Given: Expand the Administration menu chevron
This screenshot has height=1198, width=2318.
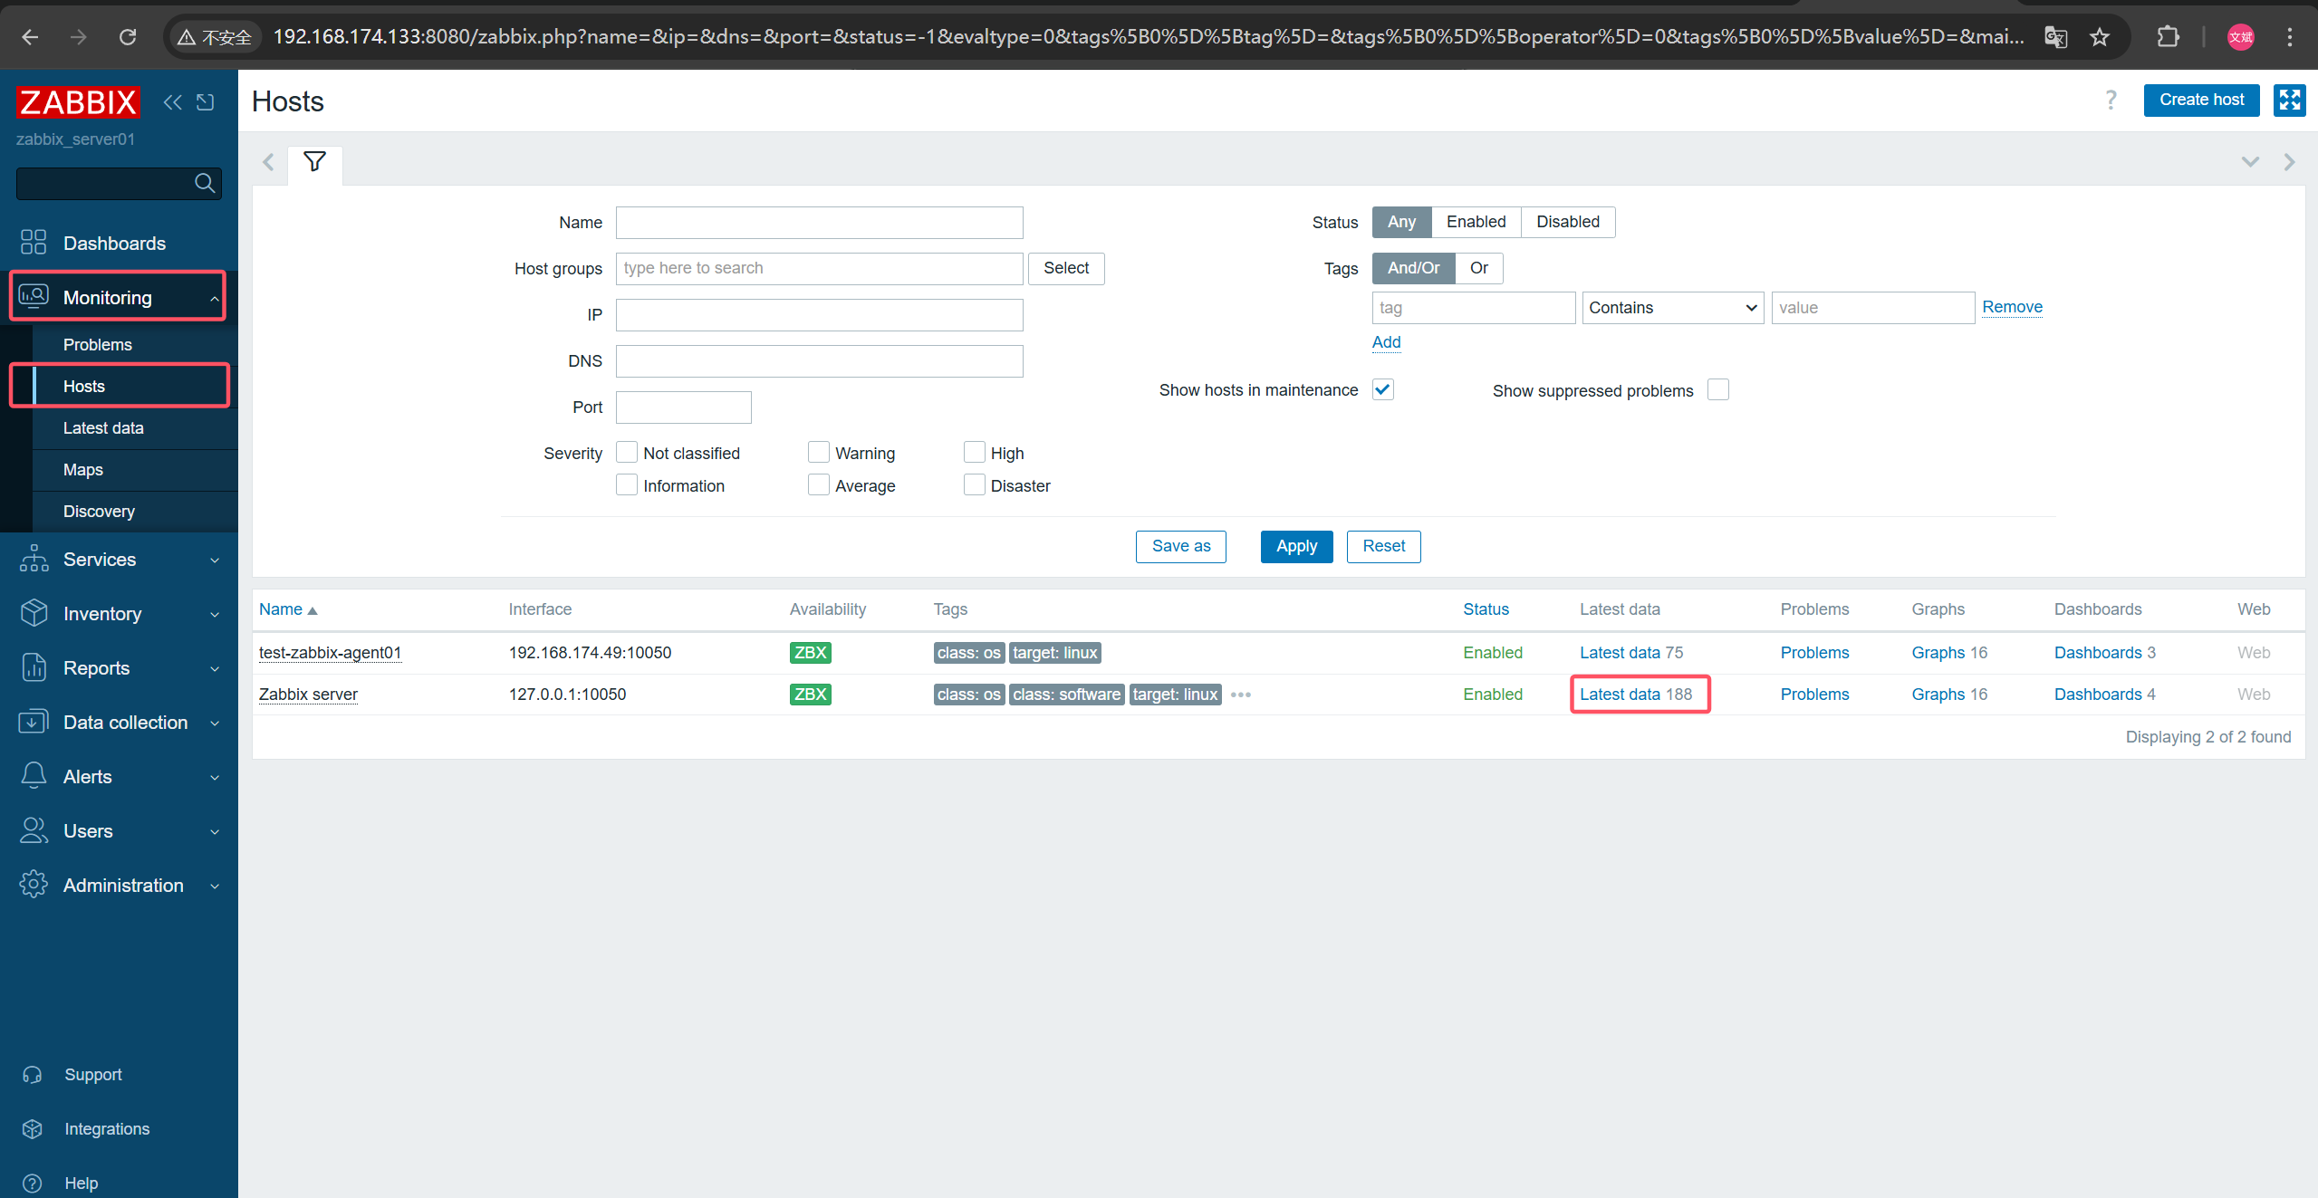Looking at the screenshot, I should (x=215, y=886).
